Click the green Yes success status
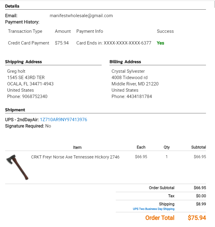The image size is (215, 227). pyautogui.click(x=160, y=43)
